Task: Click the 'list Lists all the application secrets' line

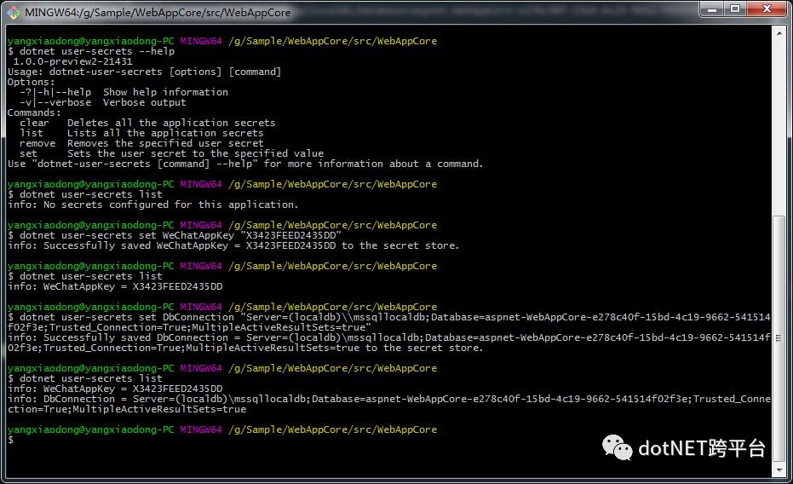Action: [x=141, y=133]
